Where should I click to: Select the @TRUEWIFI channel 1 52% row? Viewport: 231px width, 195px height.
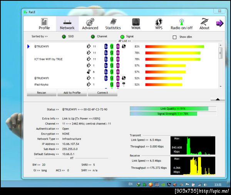(x=122, y=78)
